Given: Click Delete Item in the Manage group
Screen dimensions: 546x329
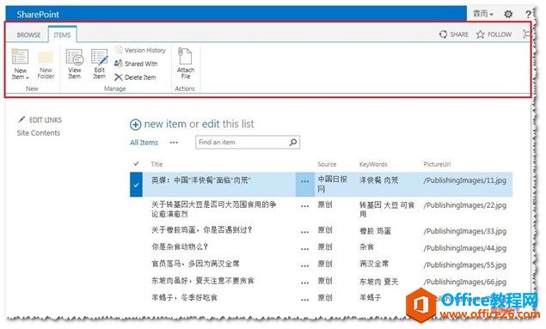Looking at the screenshot, I should point(135,77).
